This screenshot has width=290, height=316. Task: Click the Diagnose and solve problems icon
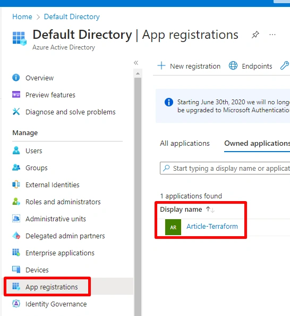click(x=16, y=111)
